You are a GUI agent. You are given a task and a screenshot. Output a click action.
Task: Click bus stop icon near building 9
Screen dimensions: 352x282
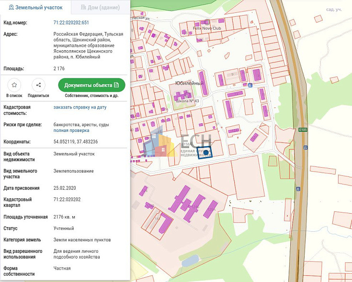click(x=250, y=85)
